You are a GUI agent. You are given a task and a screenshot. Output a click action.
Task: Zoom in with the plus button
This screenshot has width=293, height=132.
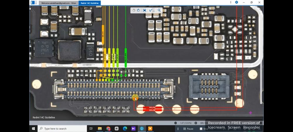196,123
